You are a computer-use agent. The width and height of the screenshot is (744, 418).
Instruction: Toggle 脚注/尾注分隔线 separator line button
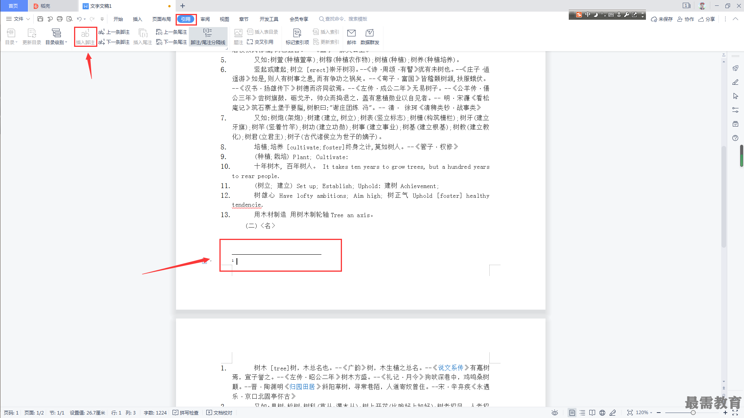pos(208,37)
